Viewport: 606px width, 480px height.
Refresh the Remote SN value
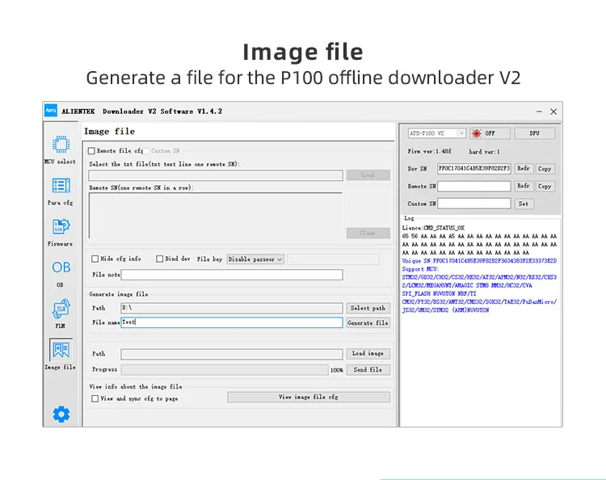click(524, 187)
